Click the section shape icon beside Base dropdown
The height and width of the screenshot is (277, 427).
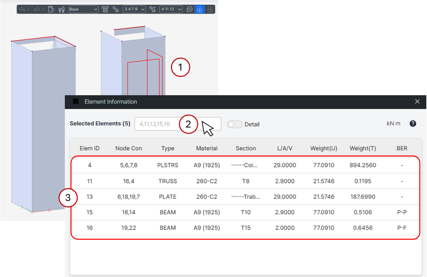[x=105, y=9]
